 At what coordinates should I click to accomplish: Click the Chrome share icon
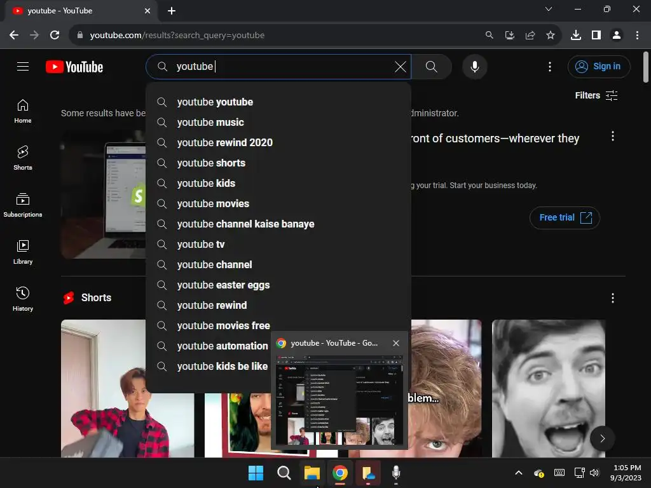[530, 36]
